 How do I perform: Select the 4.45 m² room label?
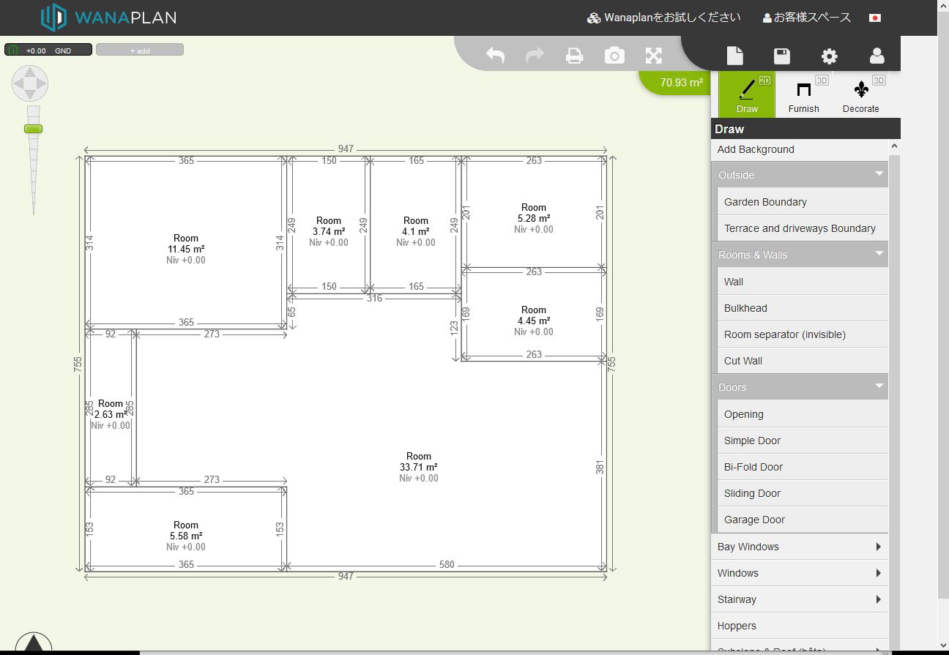pyautogui.click(x=534, y=321)
